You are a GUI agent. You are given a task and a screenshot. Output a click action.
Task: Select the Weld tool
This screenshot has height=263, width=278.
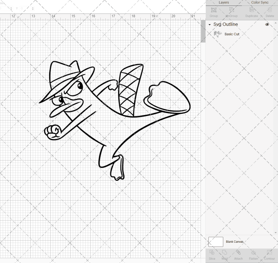(x=225, y=254)
